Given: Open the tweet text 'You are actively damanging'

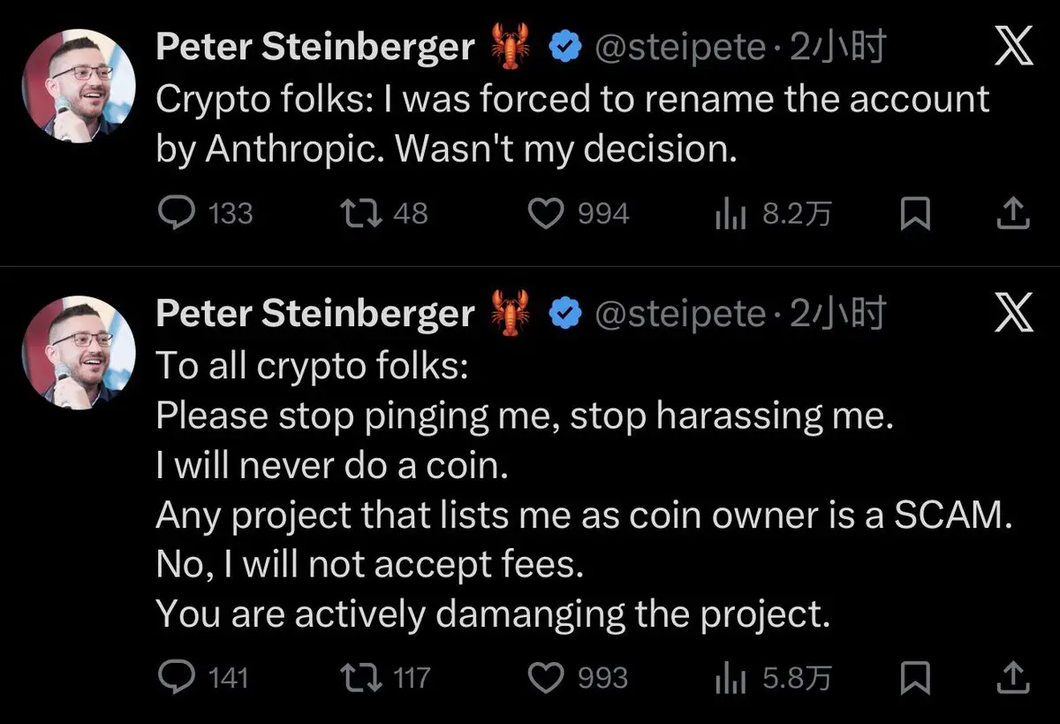Looking at the screenshot, I should coord(493,615).
